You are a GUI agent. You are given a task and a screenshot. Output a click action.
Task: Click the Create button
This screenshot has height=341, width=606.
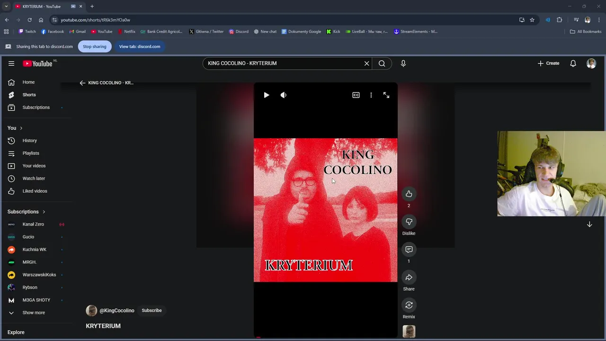[x=548, y=63]
